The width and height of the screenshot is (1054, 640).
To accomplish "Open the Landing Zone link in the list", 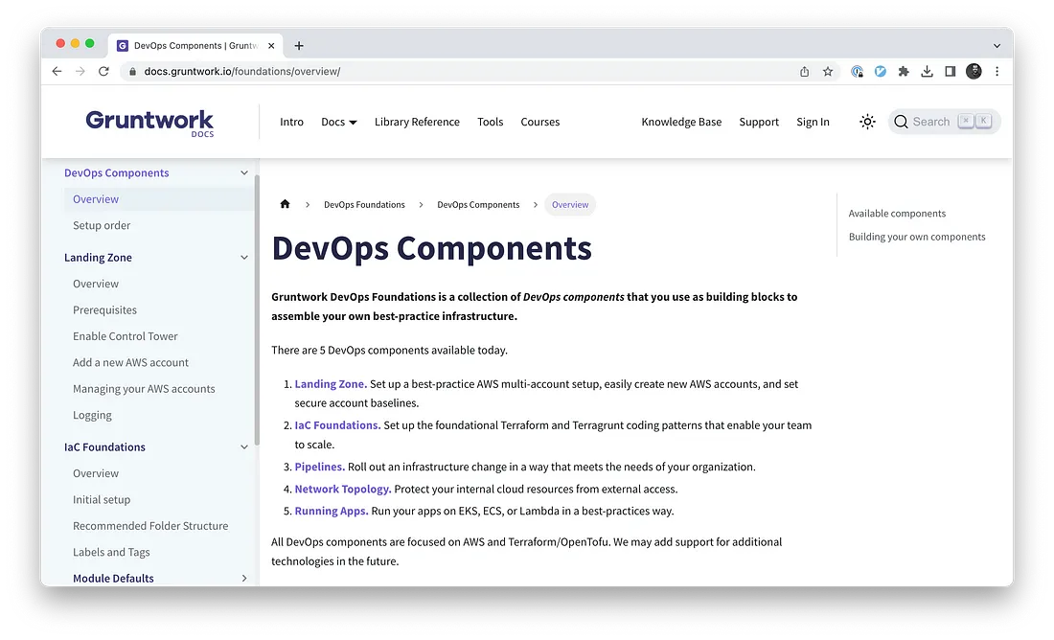I will click(331, 384).
